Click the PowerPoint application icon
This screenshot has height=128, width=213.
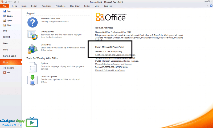(x=2, y=2)
